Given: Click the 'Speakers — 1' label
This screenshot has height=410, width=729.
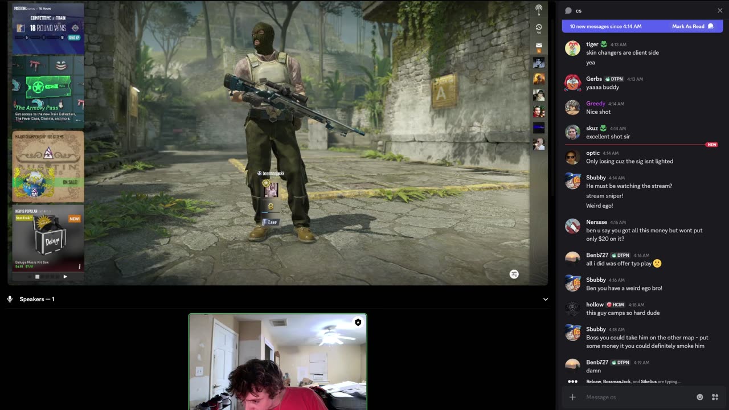Looking at the screenshot, I should coord(37,299).
